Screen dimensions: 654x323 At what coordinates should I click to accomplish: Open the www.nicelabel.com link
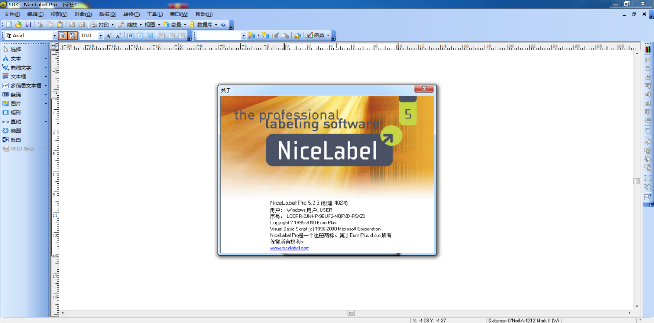(290, 248)
